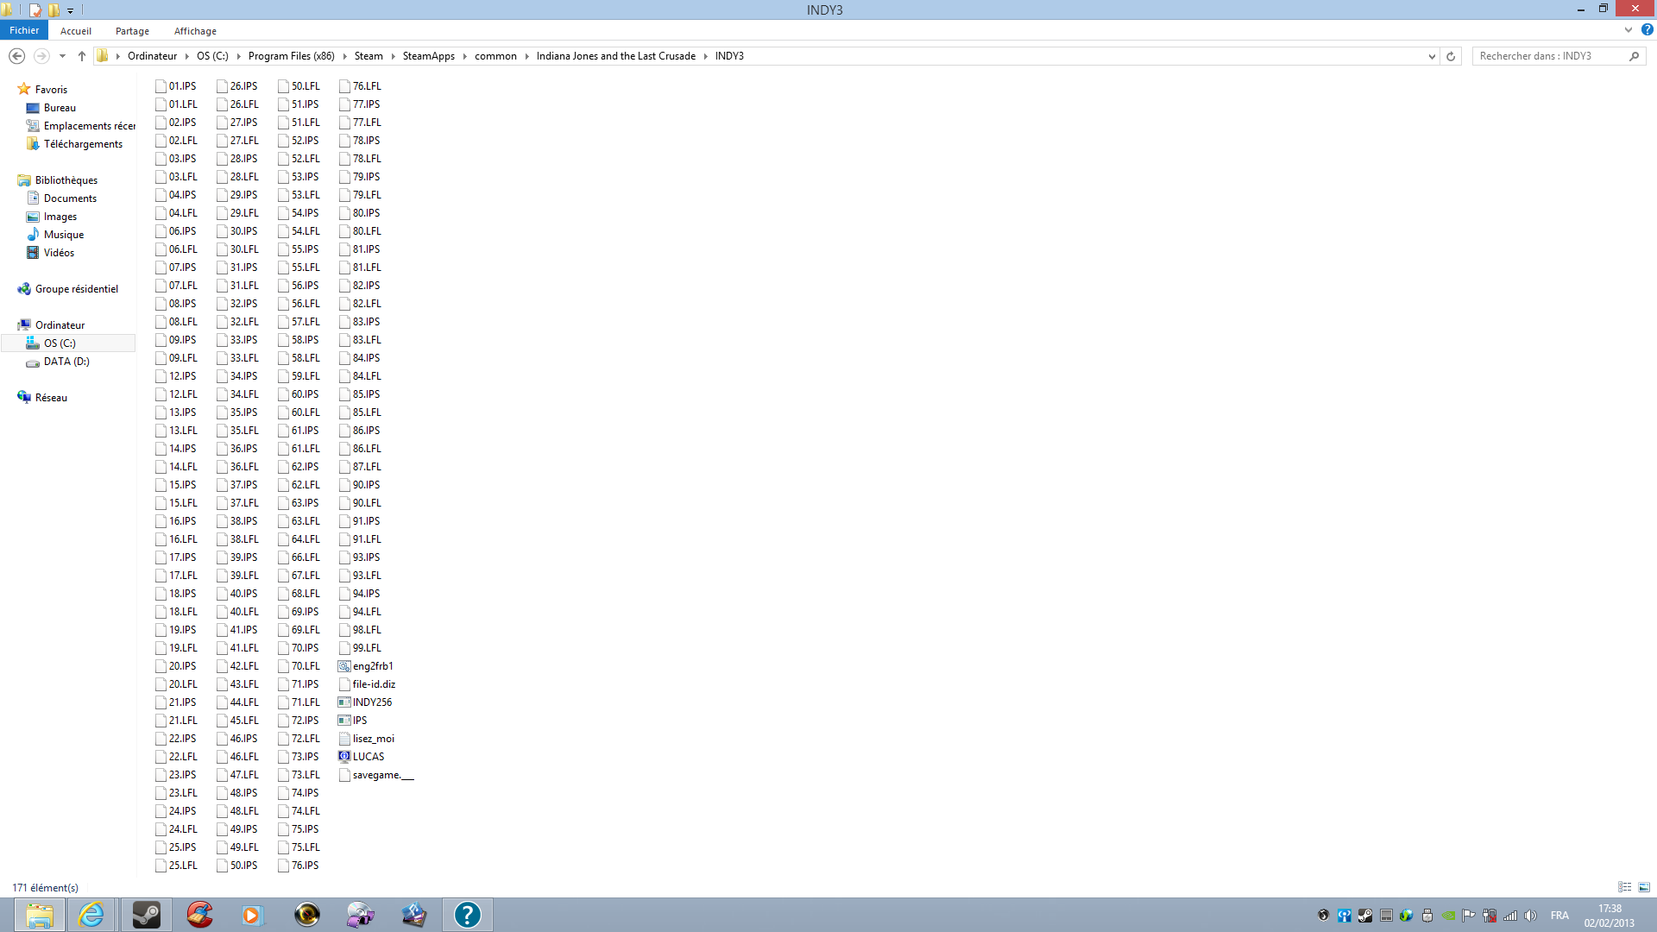The image size is (1657, 932).
Task: Switch to details view layout
Action: pyautogui.click(x=1625, y=887)
